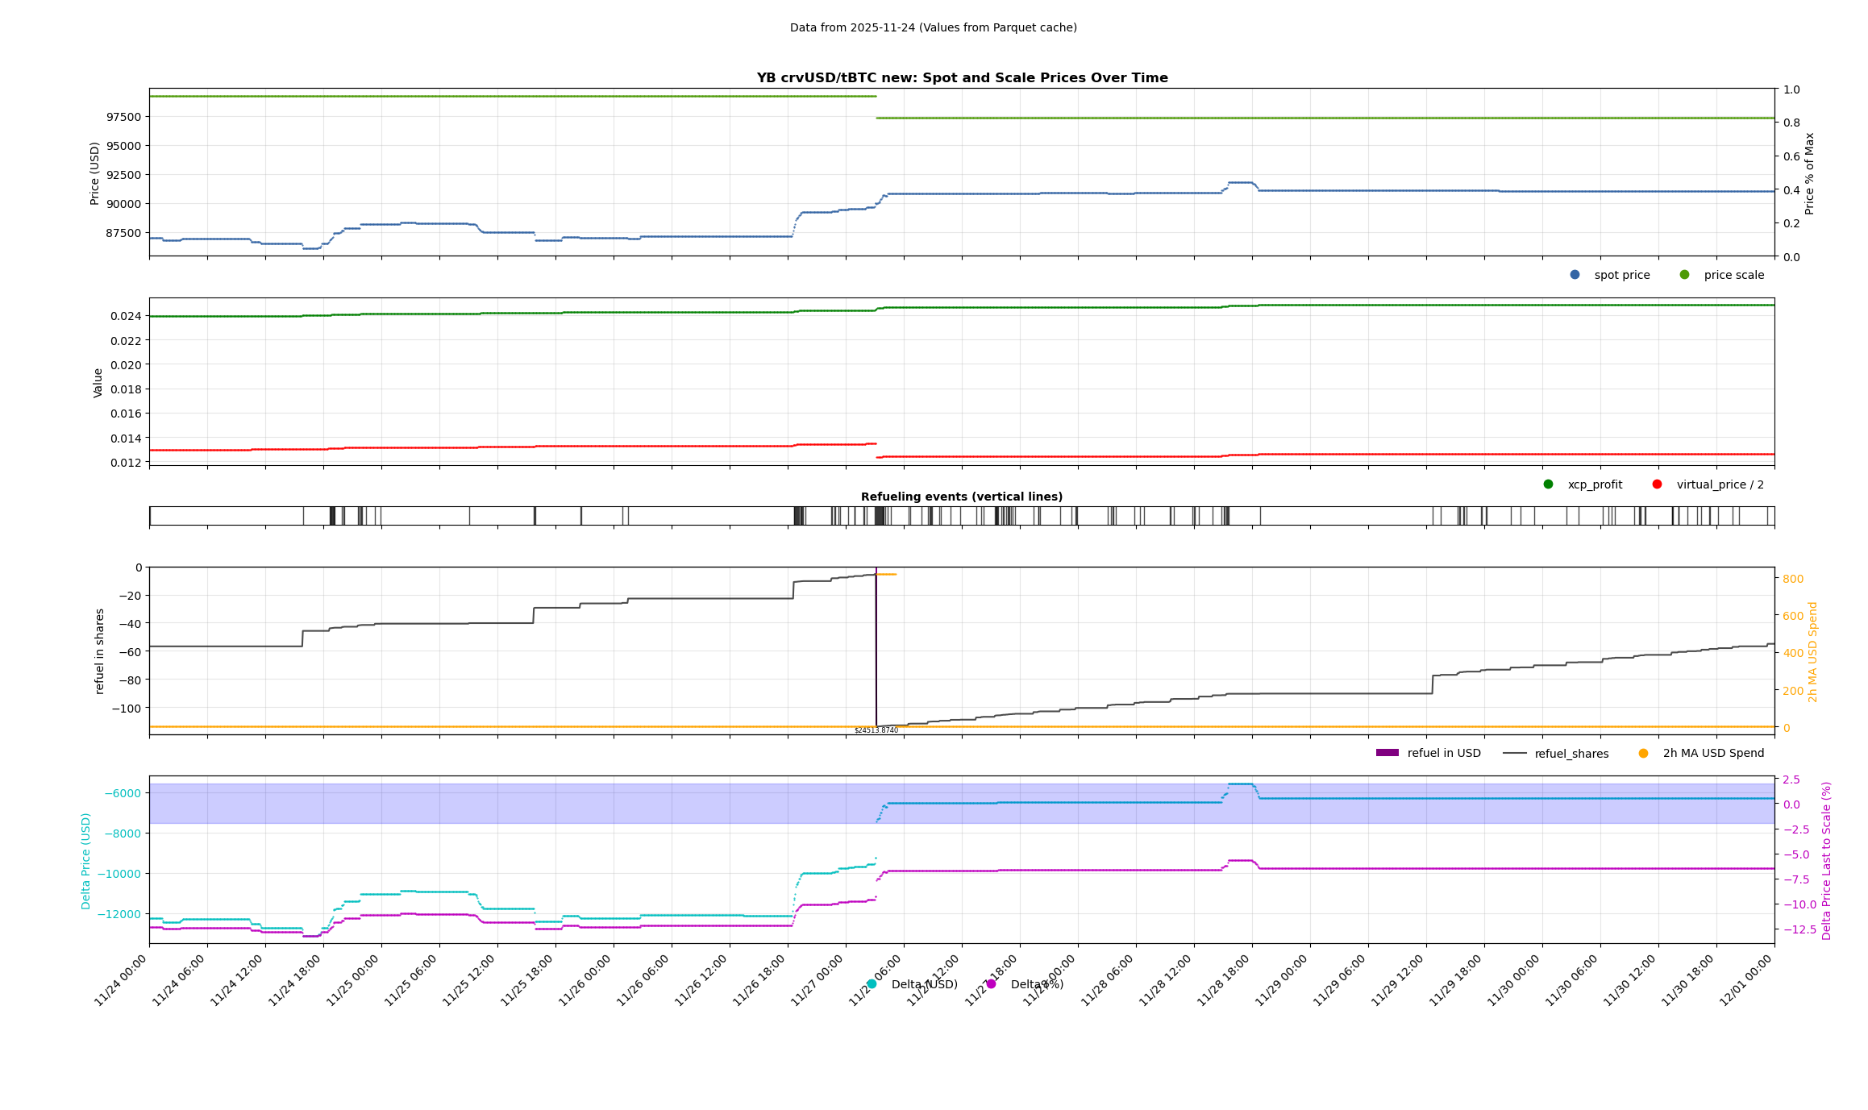The image size is (1868, 1110).
Task: Click the 12/01 00:00 x-axis tick label
Action: 1746,980
